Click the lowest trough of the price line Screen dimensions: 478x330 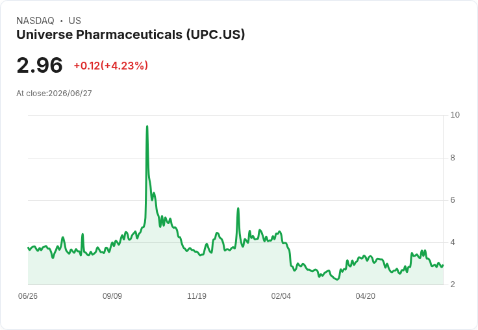tap(337, 279)
